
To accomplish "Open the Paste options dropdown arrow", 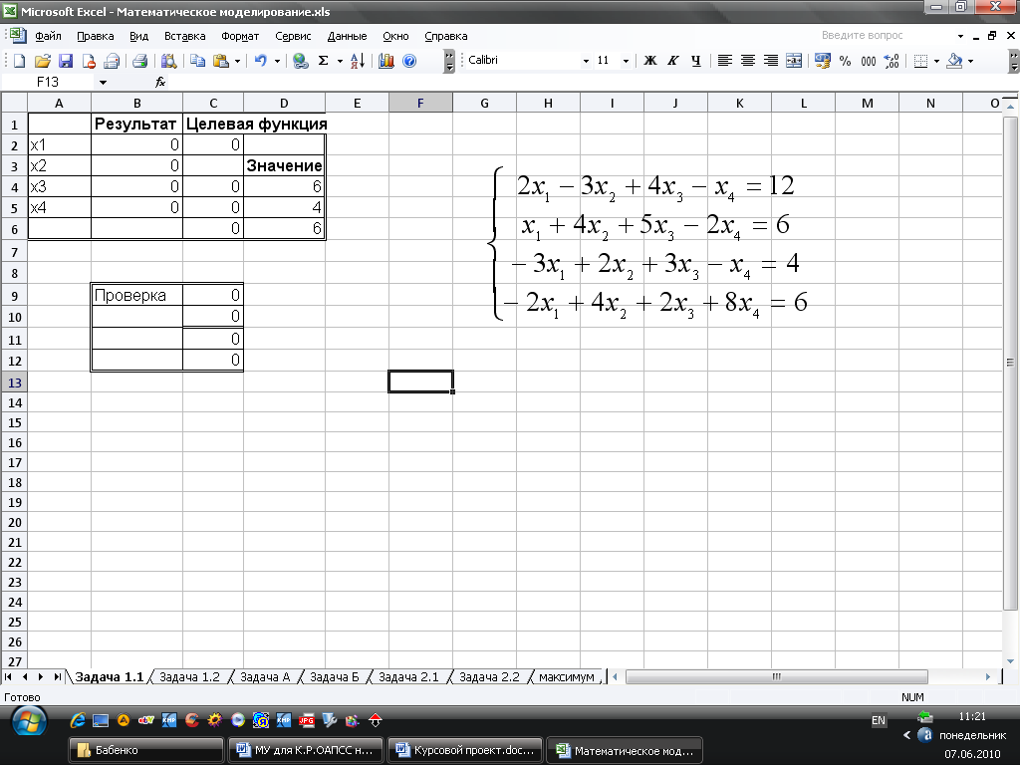I will click(x=237, y=61).
